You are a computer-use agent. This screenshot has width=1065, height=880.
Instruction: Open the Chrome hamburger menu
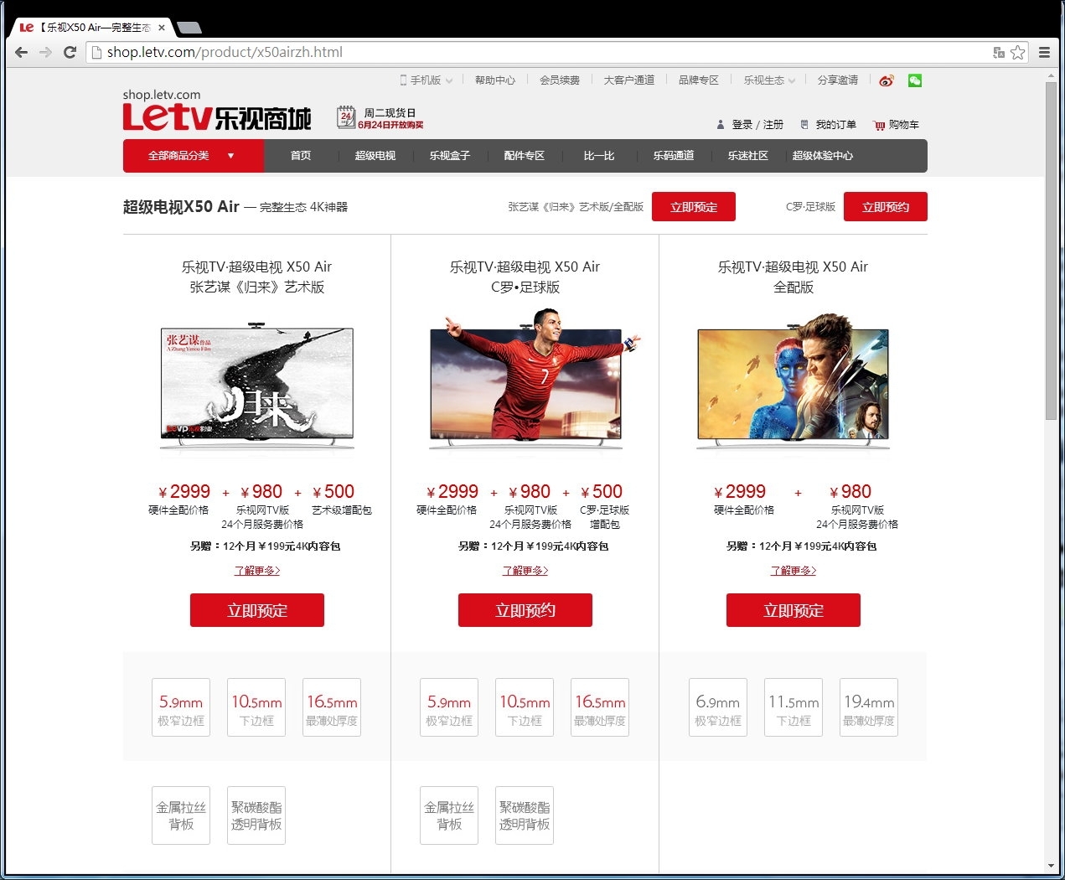coord(1044,52)
